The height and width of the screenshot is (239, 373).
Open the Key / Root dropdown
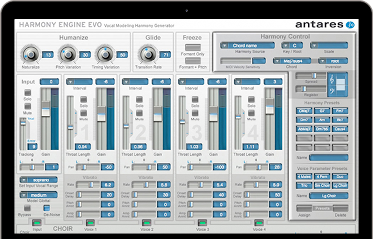click(292, 45)
